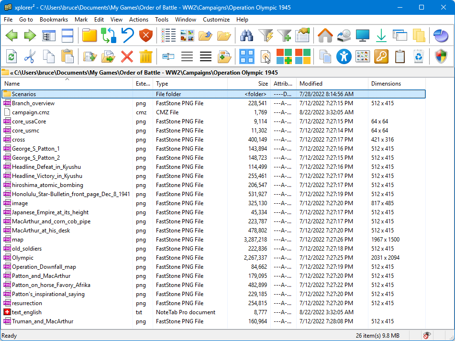
Task: Click the blue four-squares select all icon
Action: tap(247, 56)
